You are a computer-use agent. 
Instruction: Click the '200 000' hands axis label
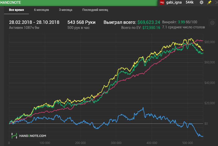(x=80, y=143)
